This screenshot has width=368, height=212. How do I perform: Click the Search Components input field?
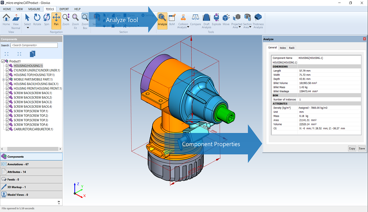[x=34, y=45]
